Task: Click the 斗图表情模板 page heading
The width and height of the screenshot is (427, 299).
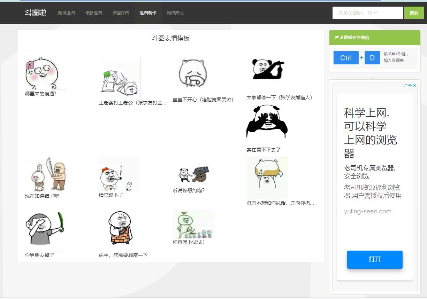Action: (171, 38)
